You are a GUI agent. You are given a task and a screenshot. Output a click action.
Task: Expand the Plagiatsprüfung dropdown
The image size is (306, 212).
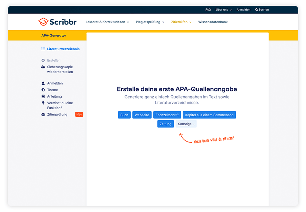click(150, 22)
